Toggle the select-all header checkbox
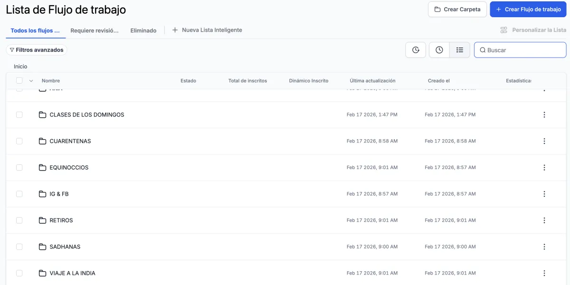Image resolution: width=570 pixels, height=285 pixels. (19, 81)
